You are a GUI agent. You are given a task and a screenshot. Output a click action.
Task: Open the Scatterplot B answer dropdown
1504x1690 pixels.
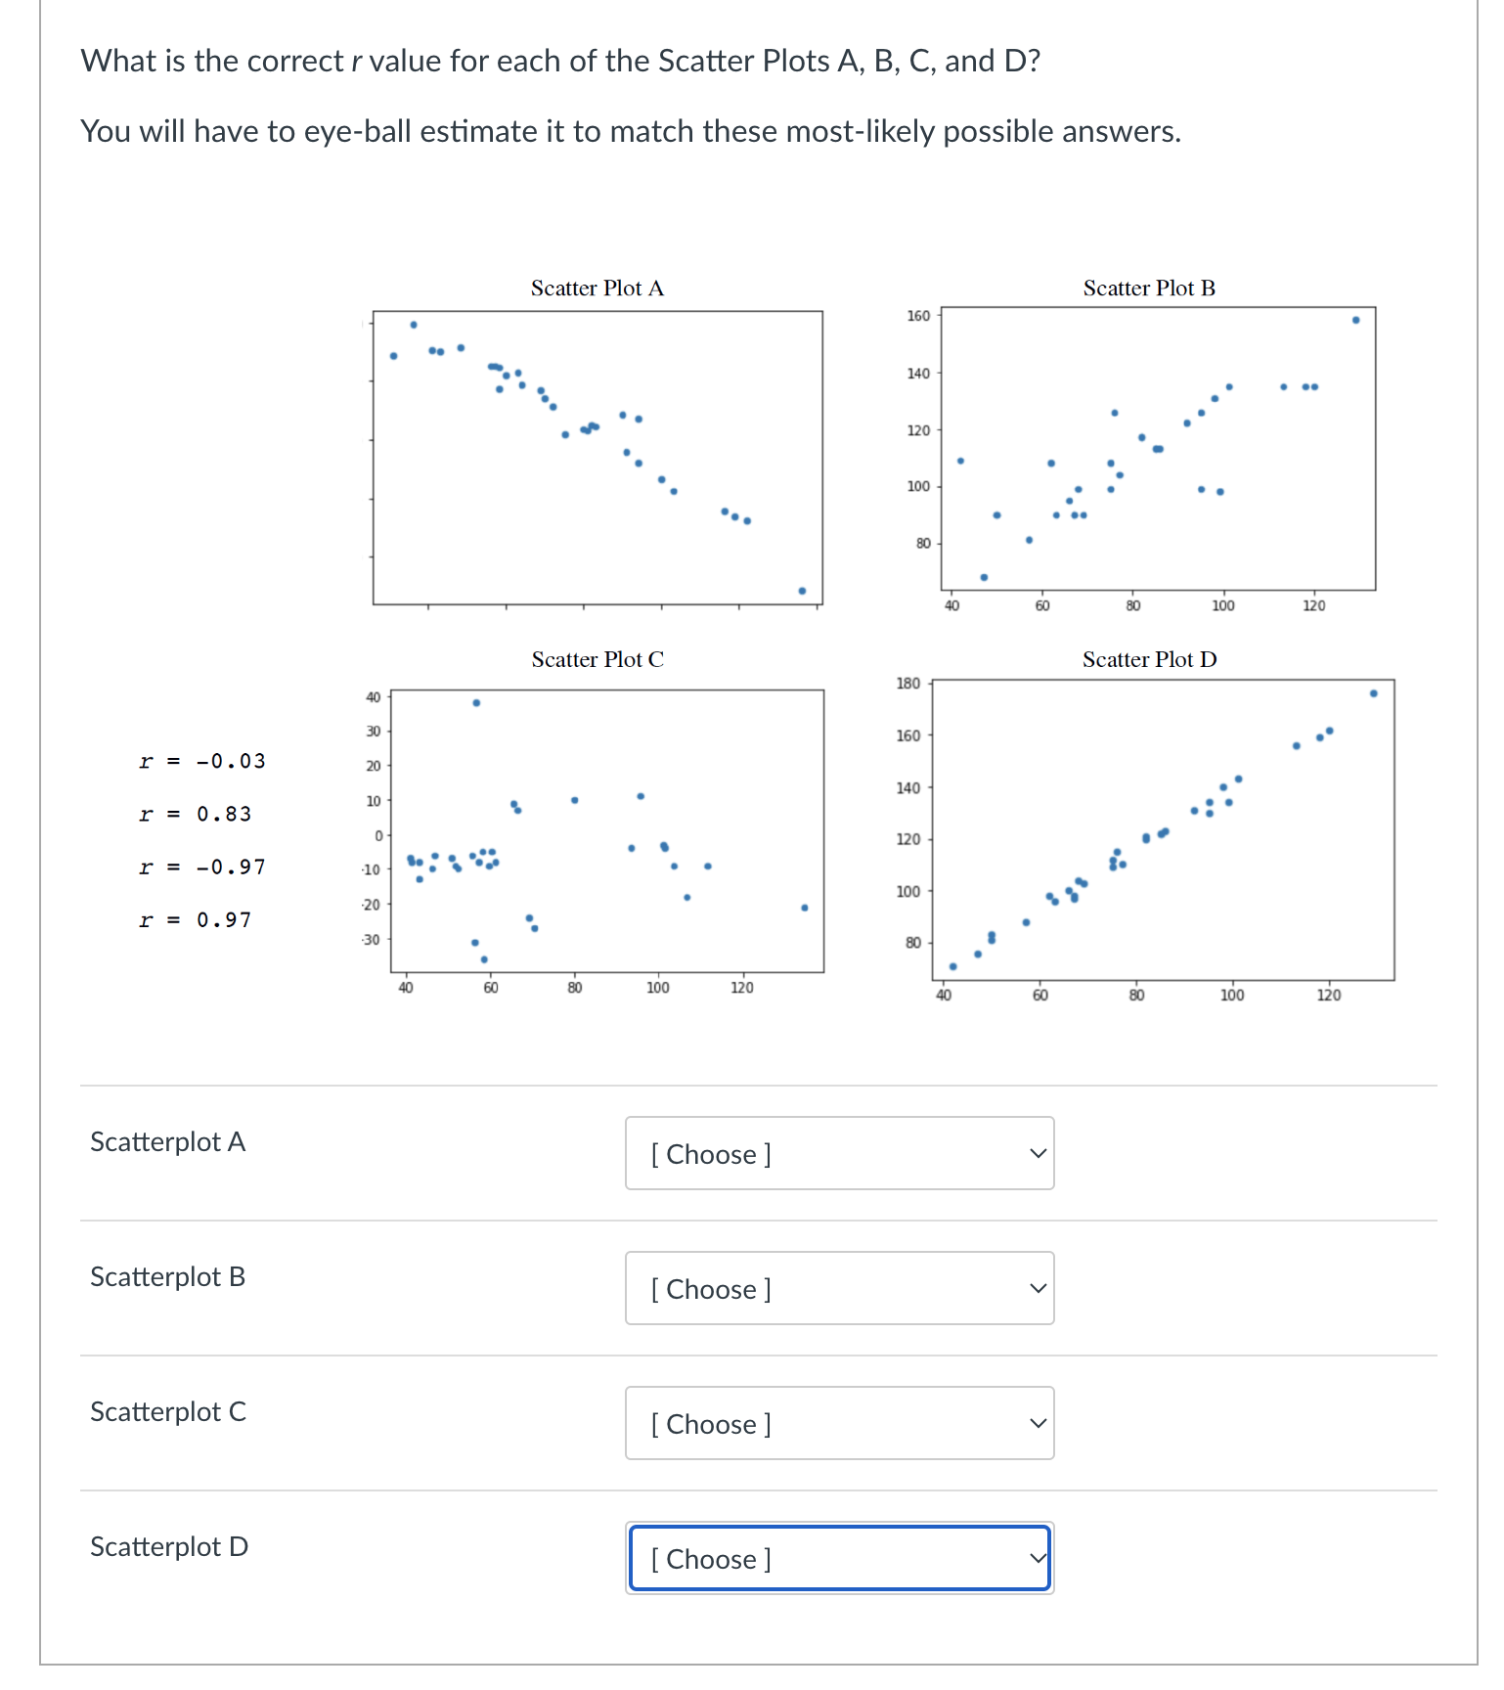click(839, 1289)
